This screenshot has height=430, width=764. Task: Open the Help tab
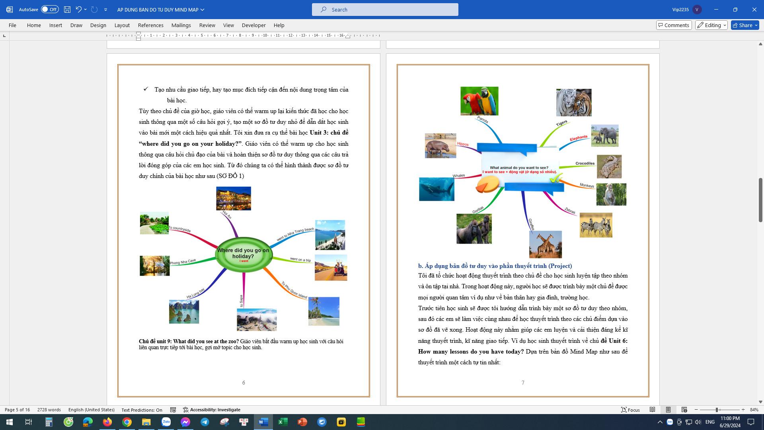(279, 25)
